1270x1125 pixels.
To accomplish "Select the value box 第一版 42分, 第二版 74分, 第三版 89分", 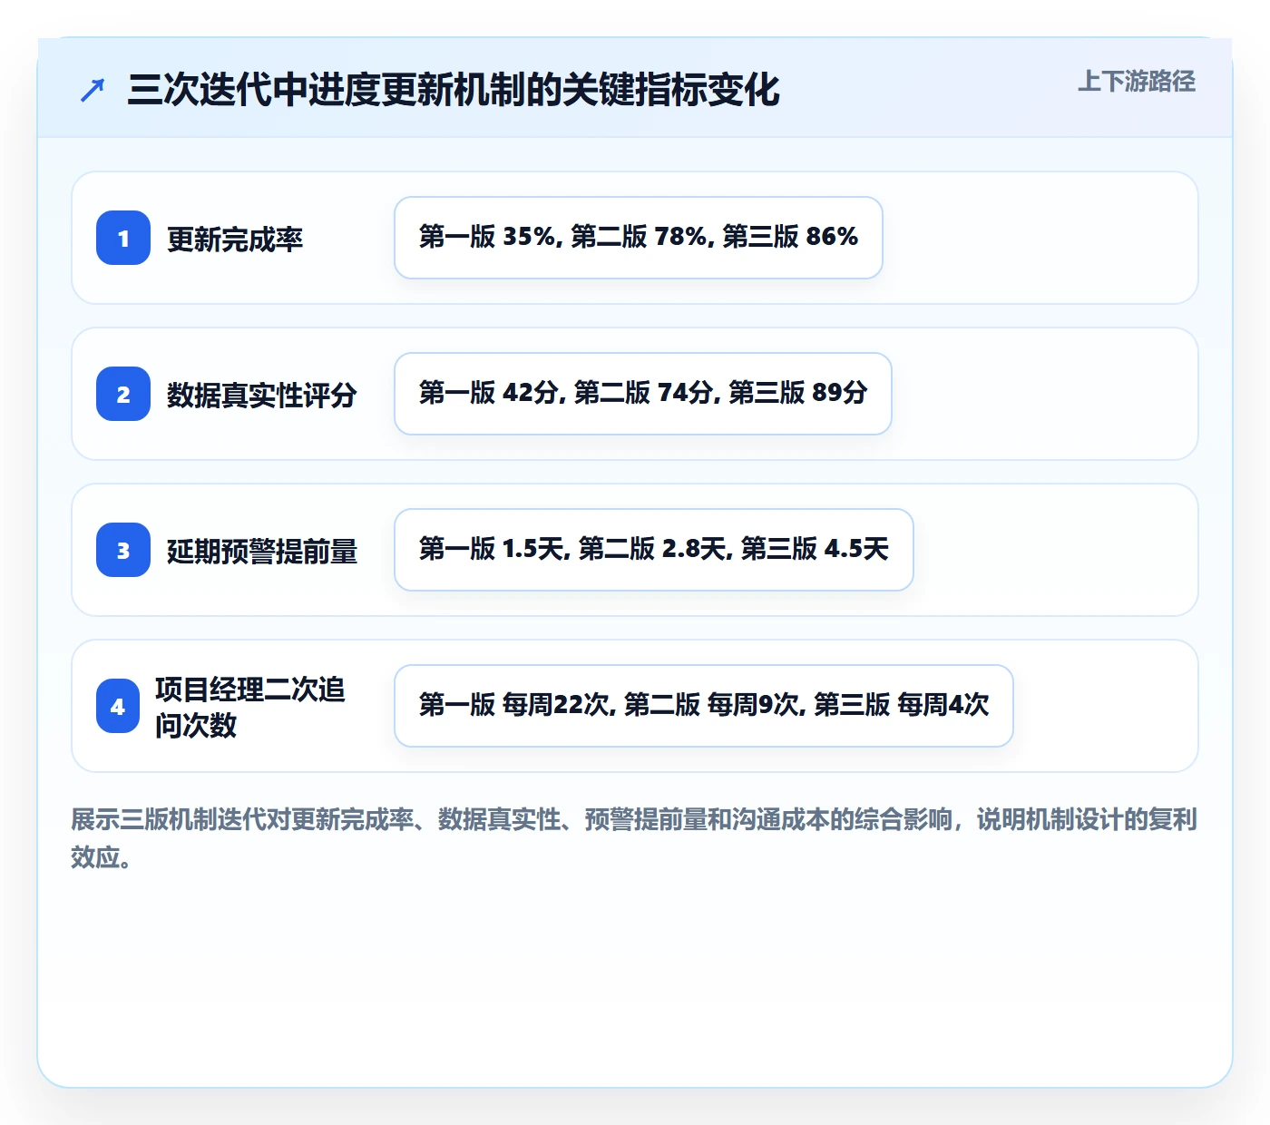I will coord(643,394).
